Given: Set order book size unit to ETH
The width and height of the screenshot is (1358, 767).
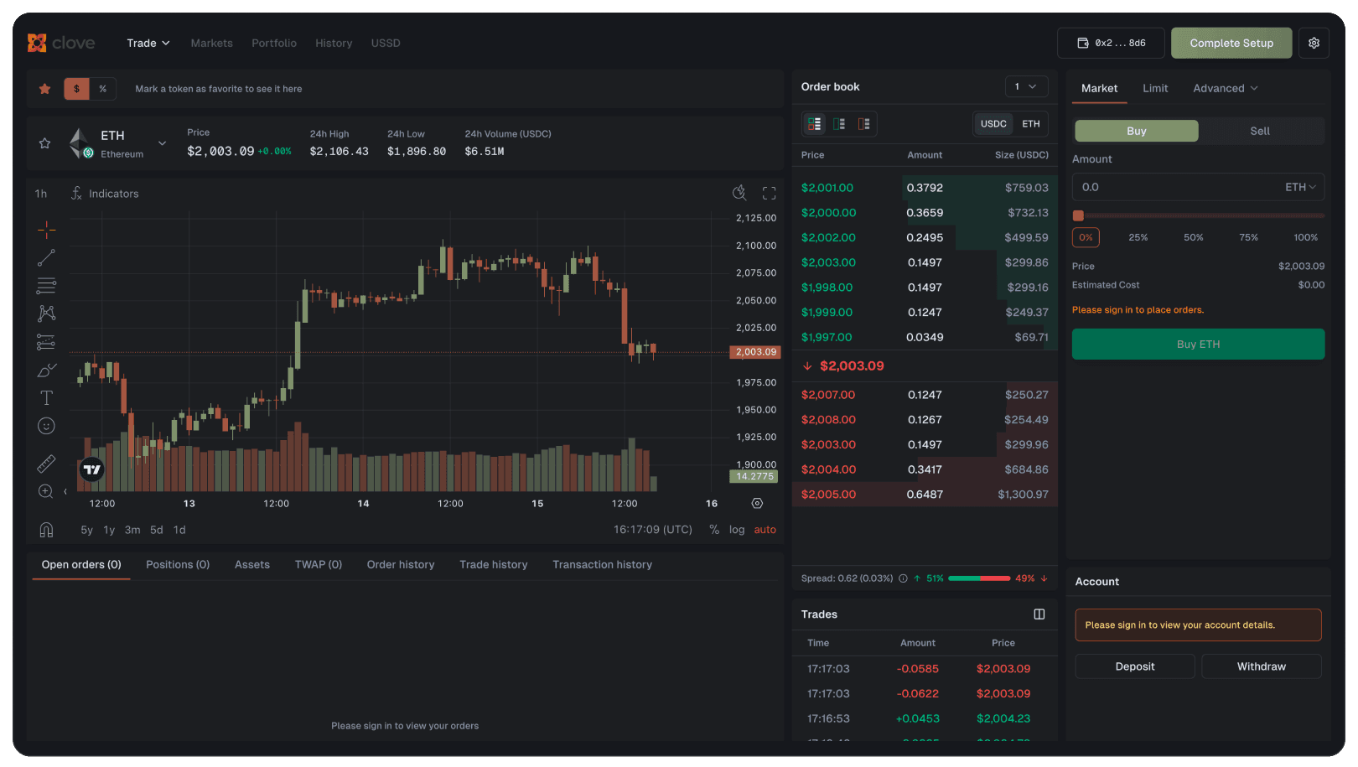Looking at the screenshot, I should (x=1031, y=124).
